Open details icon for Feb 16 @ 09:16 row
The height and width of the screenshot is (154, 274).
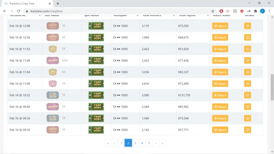click(x=247, y=130)
